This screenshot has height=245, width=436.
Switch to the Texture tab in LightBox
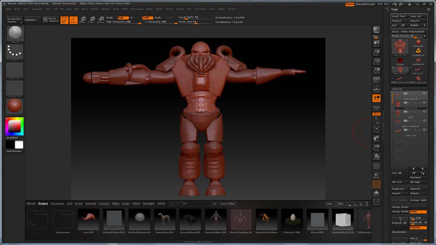(104, 203)
